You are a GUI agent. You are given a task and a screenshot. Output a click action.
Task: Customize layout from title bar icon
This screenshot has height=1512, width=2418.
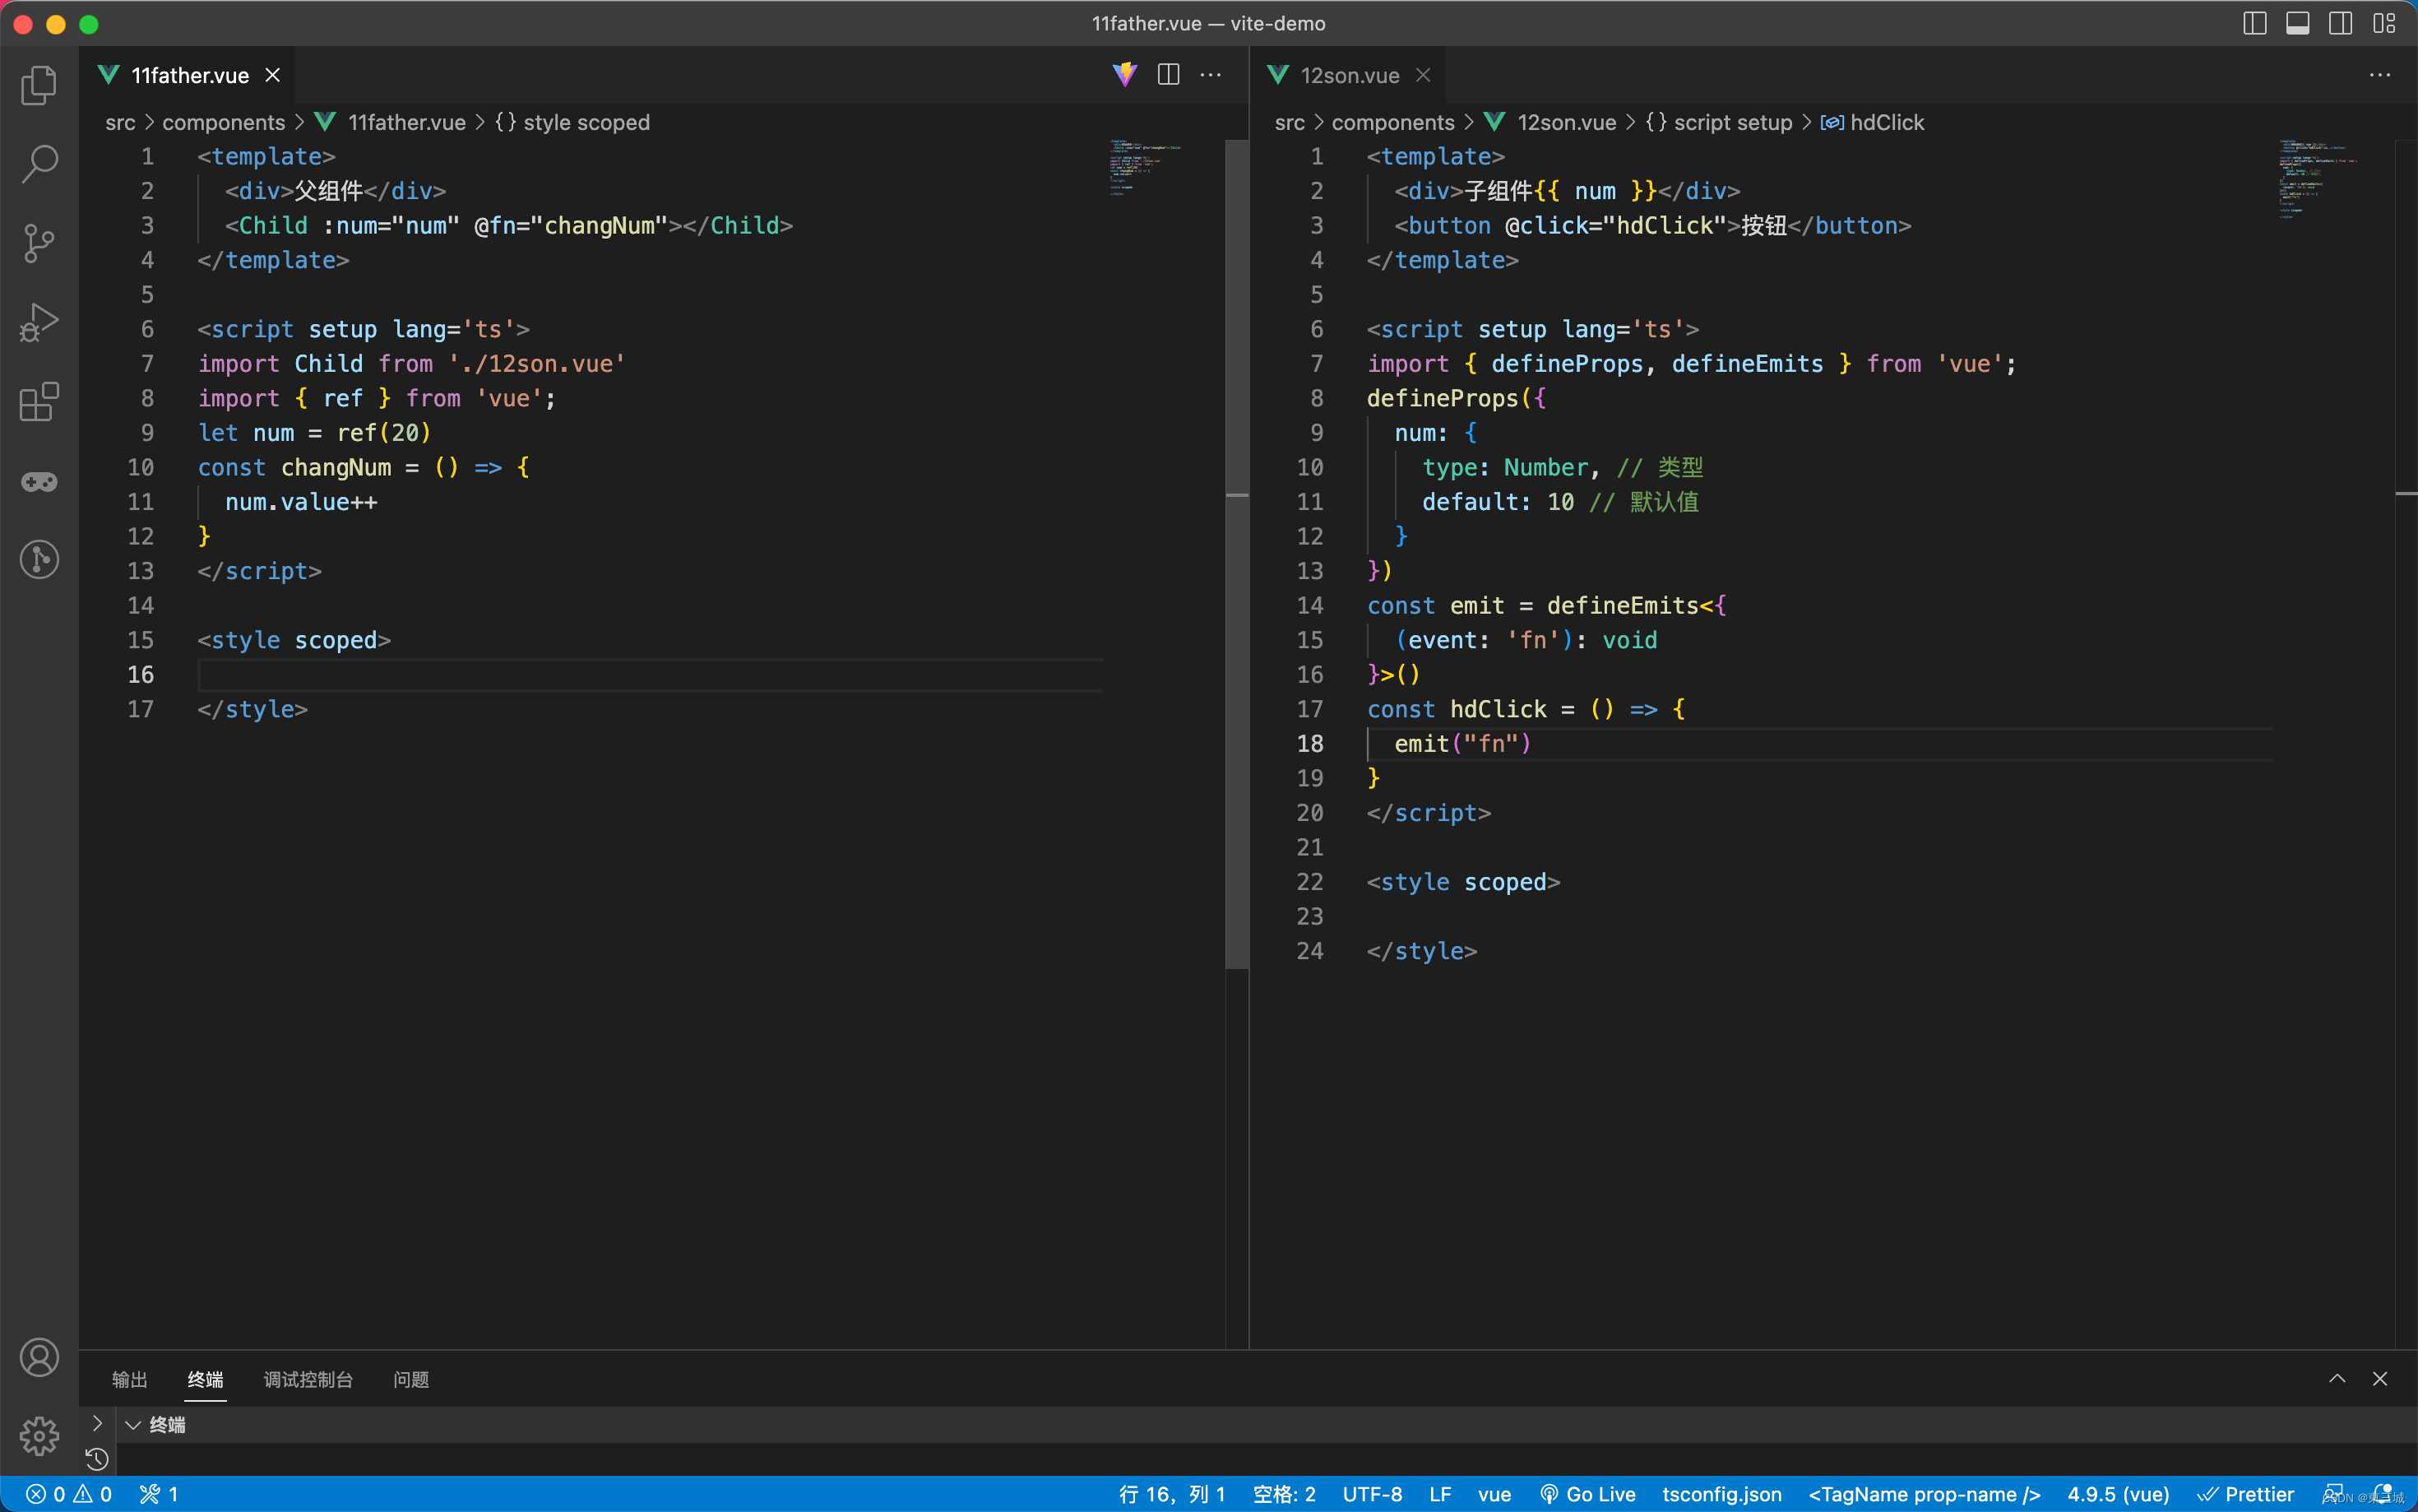2384,23
